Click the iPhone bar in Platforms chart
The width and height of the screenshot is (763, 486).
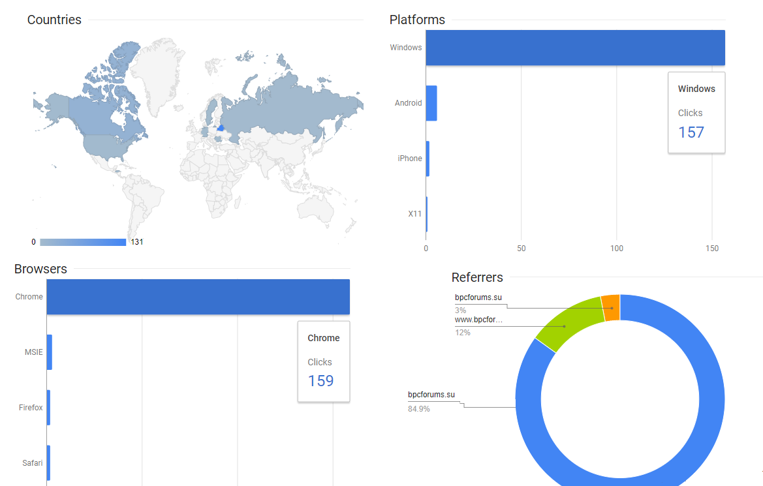coord(428,159)
